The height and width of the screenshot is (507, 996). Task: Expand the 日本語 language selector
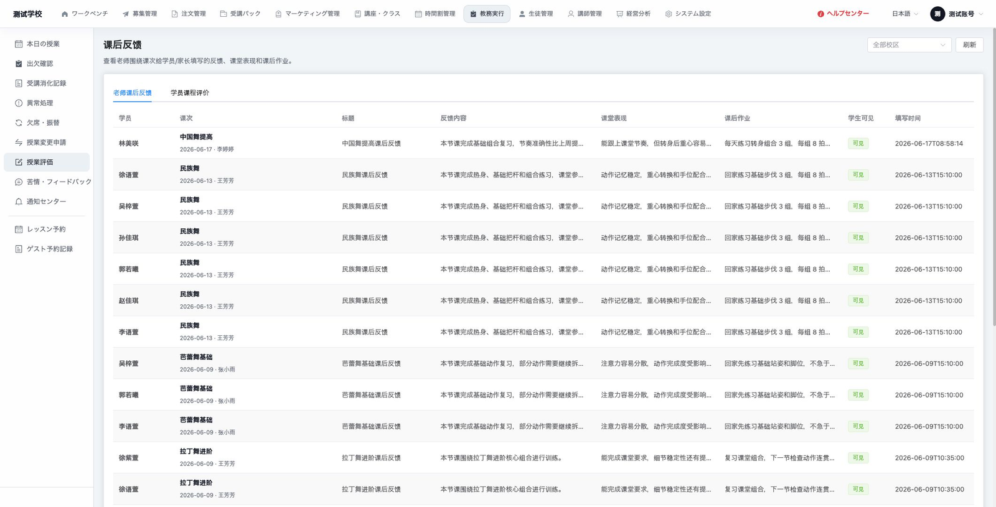tap(905, 14)
